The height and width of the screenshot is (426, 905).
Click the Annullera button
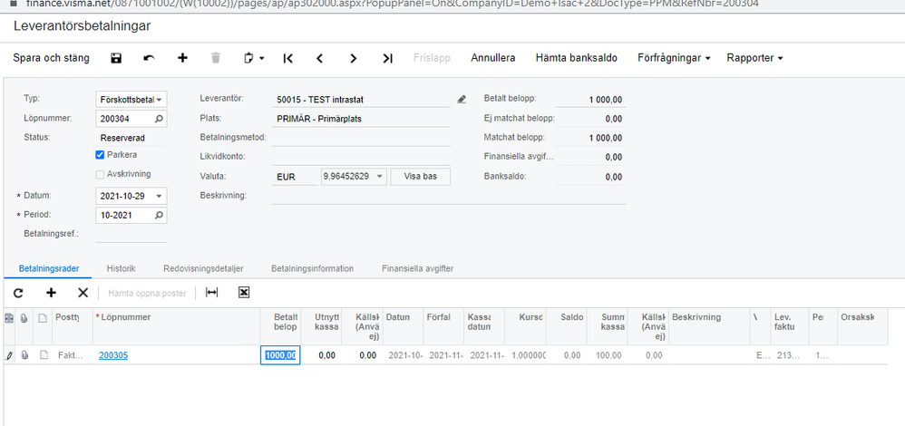pyautogui.click(x=493, y=58)
